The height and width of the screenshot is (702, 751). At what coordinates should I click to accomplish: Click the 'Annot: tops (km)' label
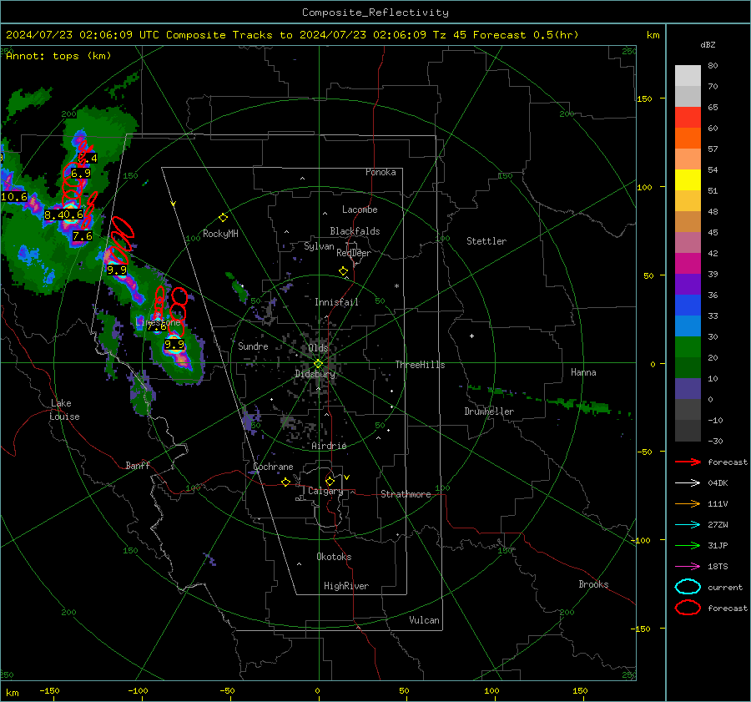58,56
